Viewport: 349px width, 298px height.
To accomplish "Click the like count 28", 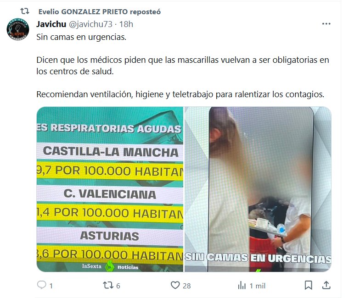I will (x=186, y=286).
